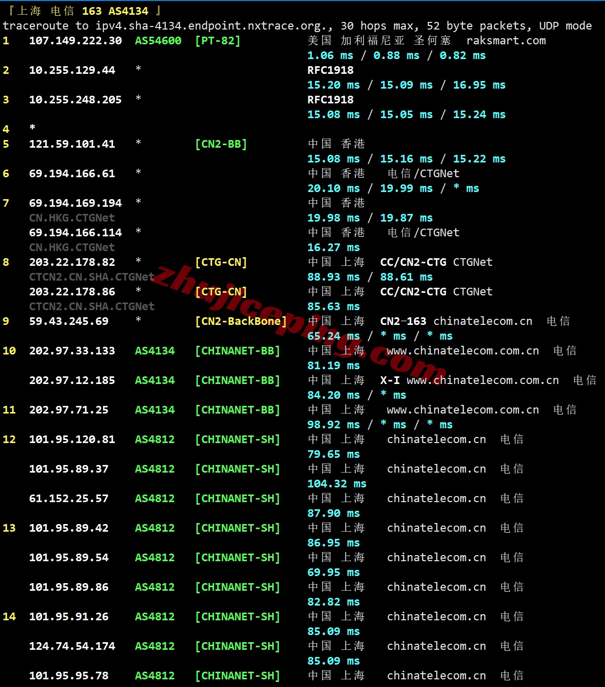This screenshot has height=687, width=605.
Task: Click the traceroute endpoint command line
Action: 297,26
